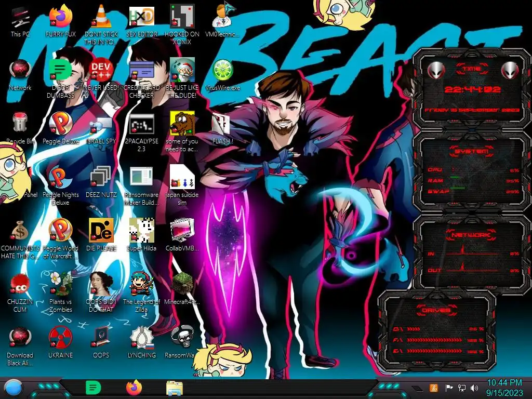The height and width of the screenshot is (399, 532).
Task: Open green app pinned on taskbar
Action: point(93,388)
